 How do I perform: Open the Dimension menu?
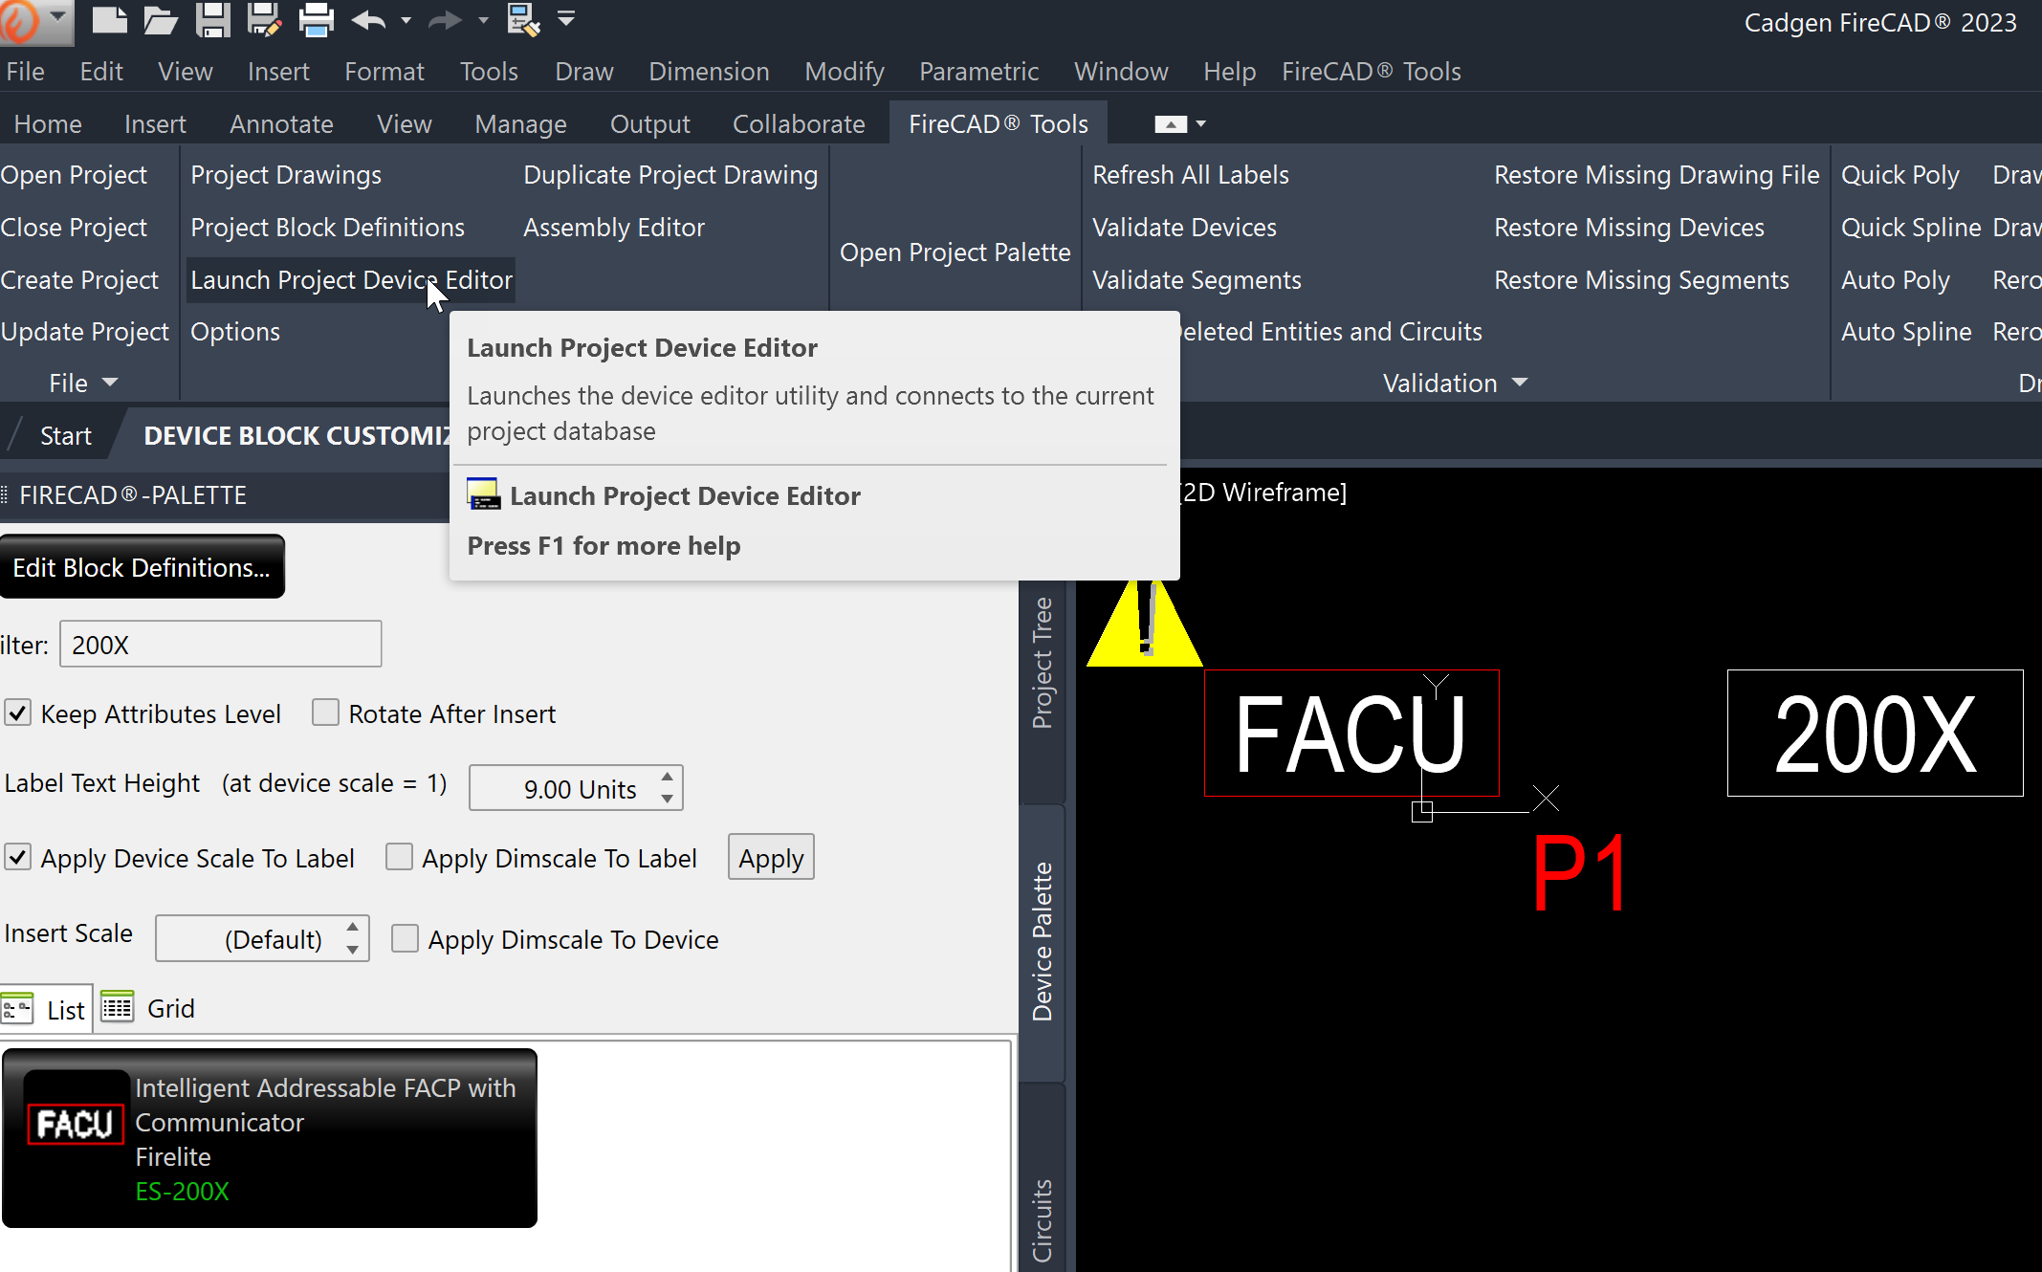[709, 71]
